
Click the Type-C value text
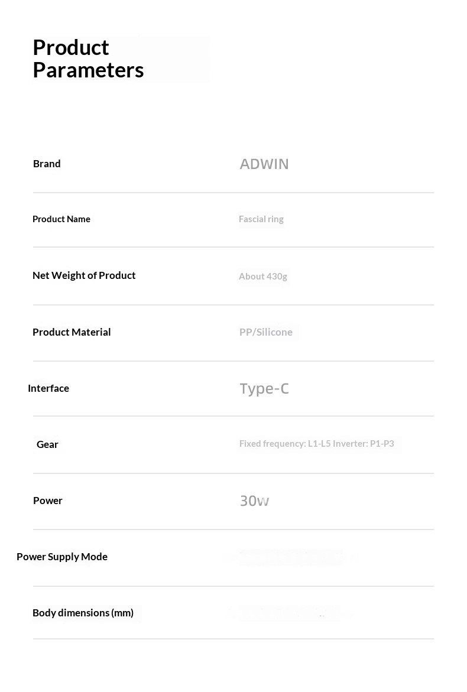264,389
